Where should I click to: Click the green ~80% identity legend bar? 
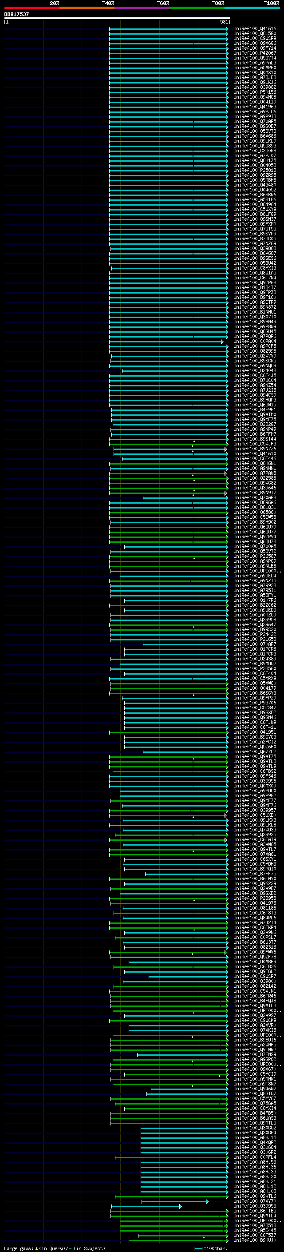pos(197,8)
